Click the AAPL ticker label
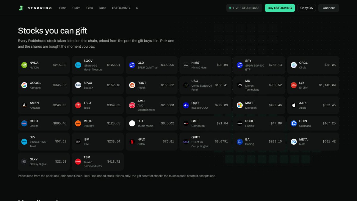The image size is (357, 201). pyautogui.click(x=303, y=103)
